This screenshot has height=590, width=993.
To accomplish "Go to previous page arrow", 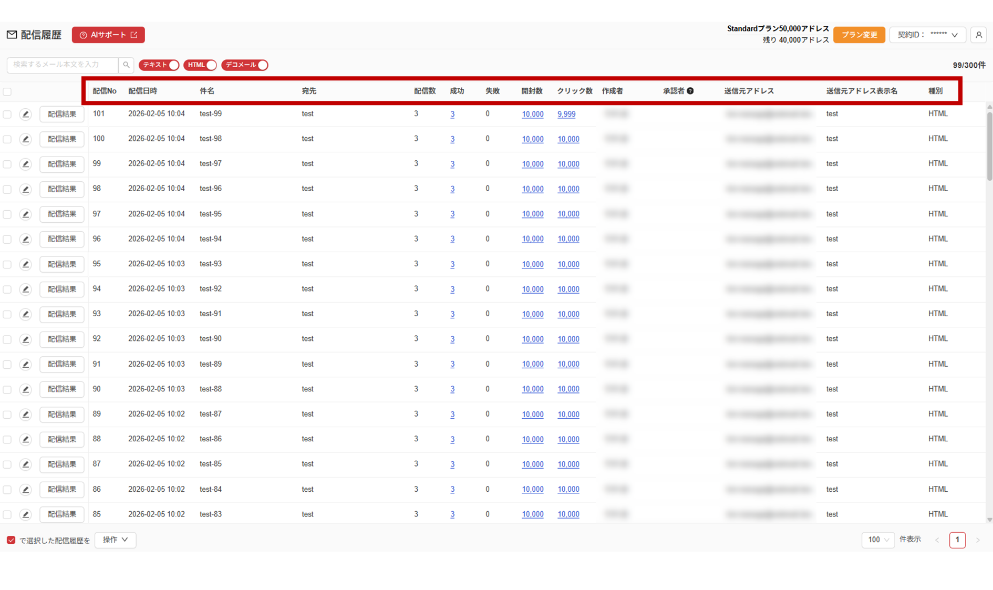I will click(x=937, y=540).
